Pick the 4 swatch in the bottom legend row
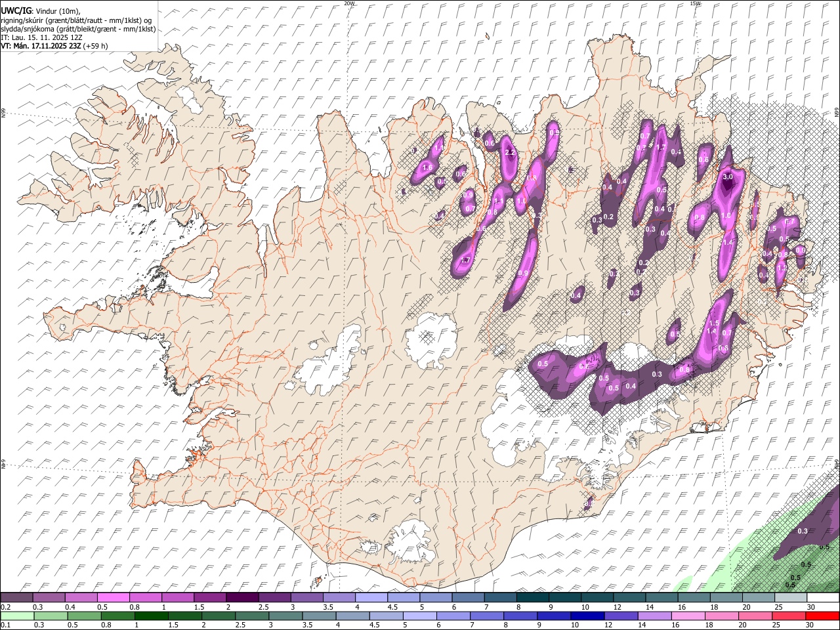This screenshot has width=840, height=630. [353, 616]
